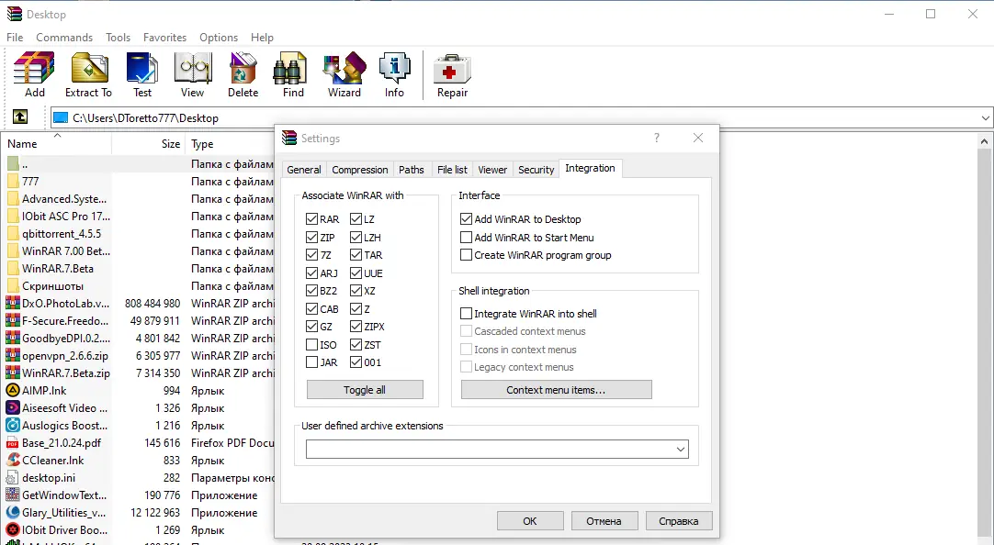Uncheck the TAR association checkbox
The width and height of the screenshot is (994, 545).
pyautogui.click(x=356, y=255)
